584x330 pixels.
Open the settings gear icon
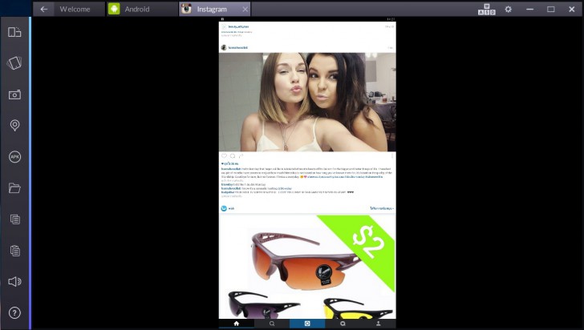tap(508, 10)
